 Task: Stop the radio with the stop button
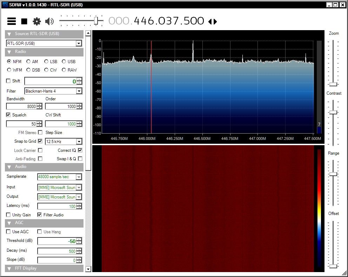[x=24, y=21]
